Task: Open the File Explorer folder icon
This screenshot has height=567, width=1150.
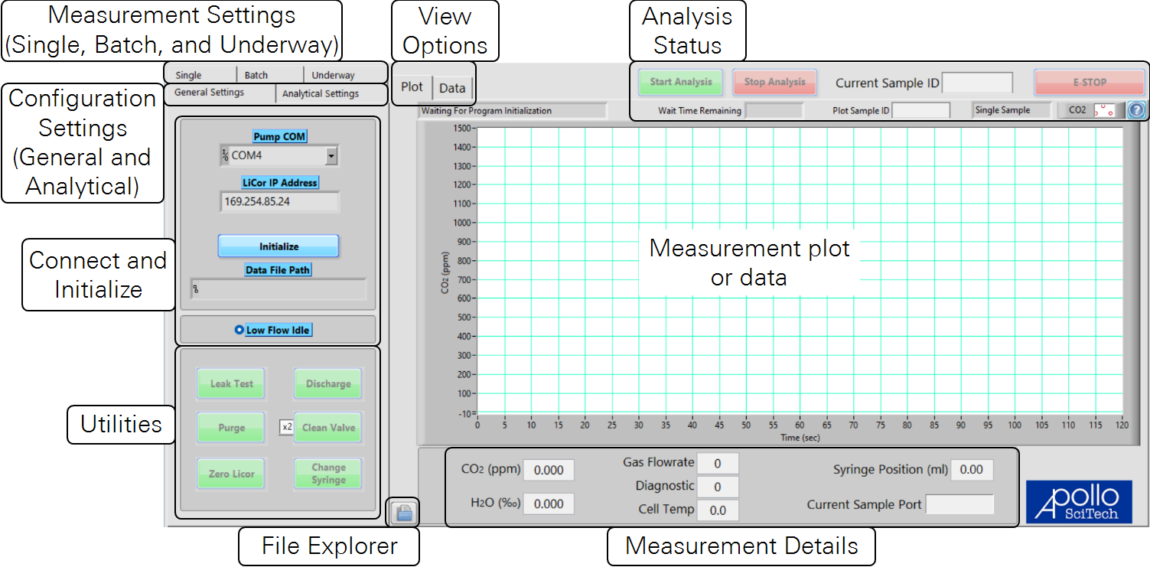Action: (x=404, y=513)
